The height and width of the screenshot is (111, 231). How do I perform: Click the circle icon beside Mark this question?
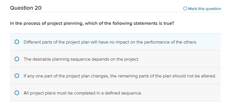185,9
